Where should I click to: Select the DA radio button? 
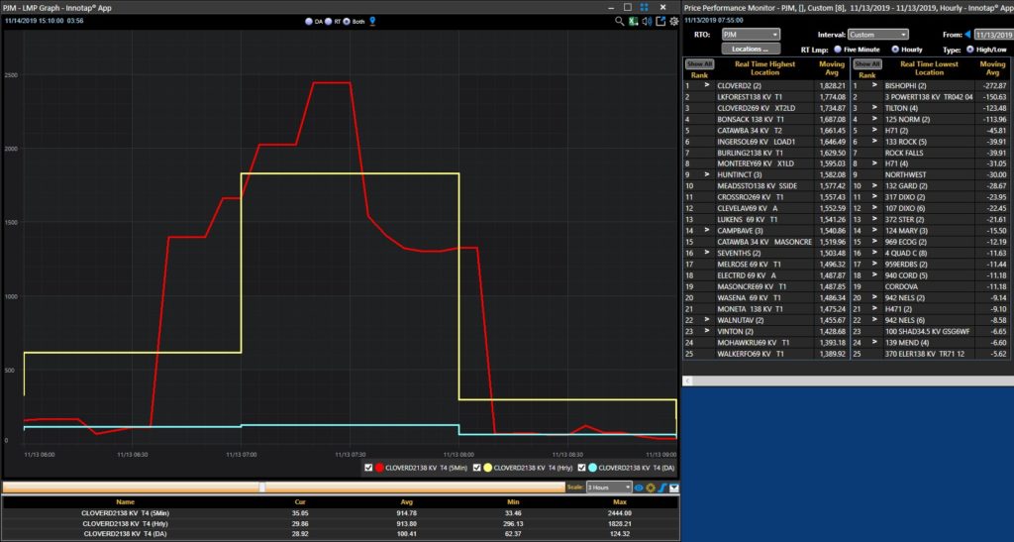pyautogui.click(x=309, y=22)
